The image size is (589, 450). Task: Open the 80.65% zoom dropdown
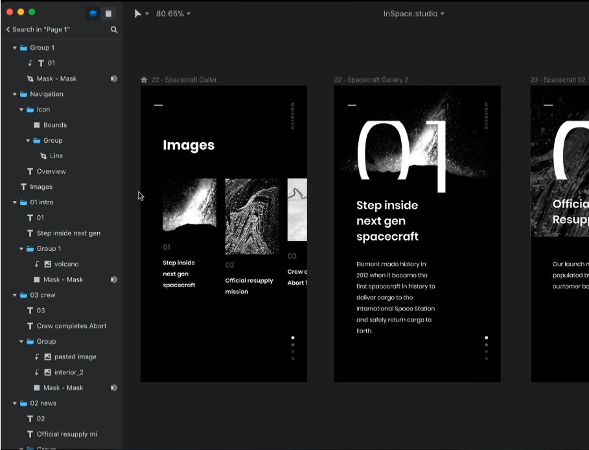click(x=173, y=14)
